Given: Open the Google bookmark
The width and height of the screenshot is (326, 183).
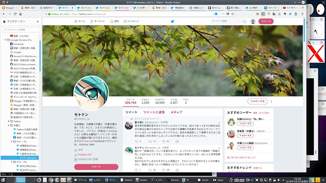Looking at the screenshot, I should pos(16,52).
